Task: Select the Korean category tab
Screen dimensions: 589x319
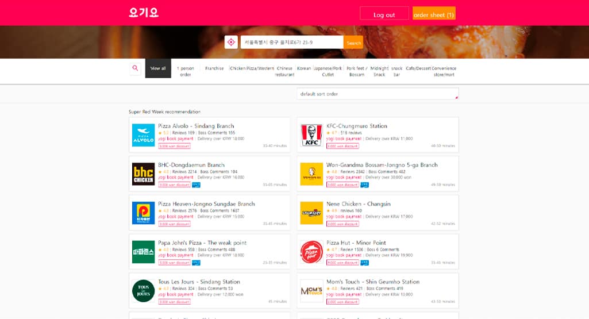Action: click(x=304, y=68)
